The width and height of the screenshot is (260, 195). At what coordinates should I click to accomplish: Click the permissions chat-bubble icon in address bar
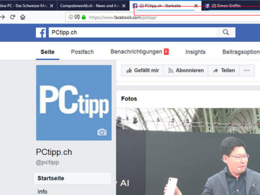[77, 17]
